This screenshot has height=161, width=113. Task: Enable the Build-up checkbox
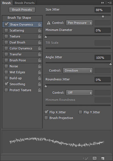pos(6,78)
